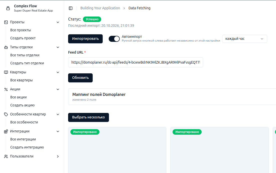This screenshot has height=173, width=276.
Task: Open Все особенности menu item
Action: point(24,122)
